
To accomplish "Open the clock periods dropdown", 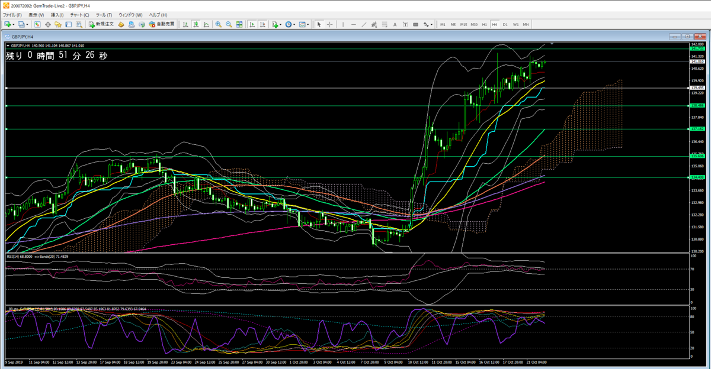I will click(x=294, y=24).
